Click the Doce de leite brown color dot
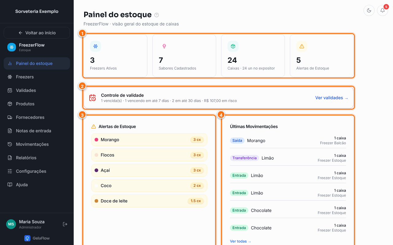Image resolution: width=393 pixels, height=245 pixels. coord(96,201)
